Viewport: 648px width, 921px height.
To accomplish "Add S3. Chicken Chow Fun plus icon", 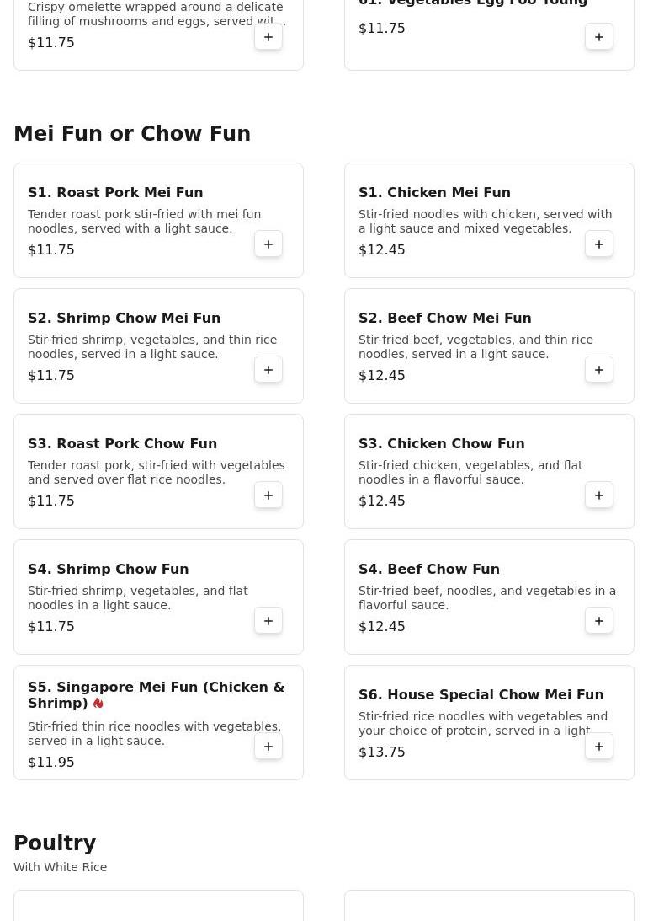I will pos(598,495).
